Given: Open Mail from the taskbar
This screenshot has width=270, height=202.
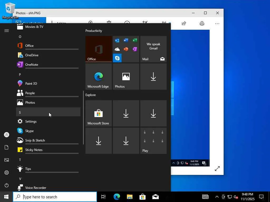Looking at the screenshot, I should [156, 197].
